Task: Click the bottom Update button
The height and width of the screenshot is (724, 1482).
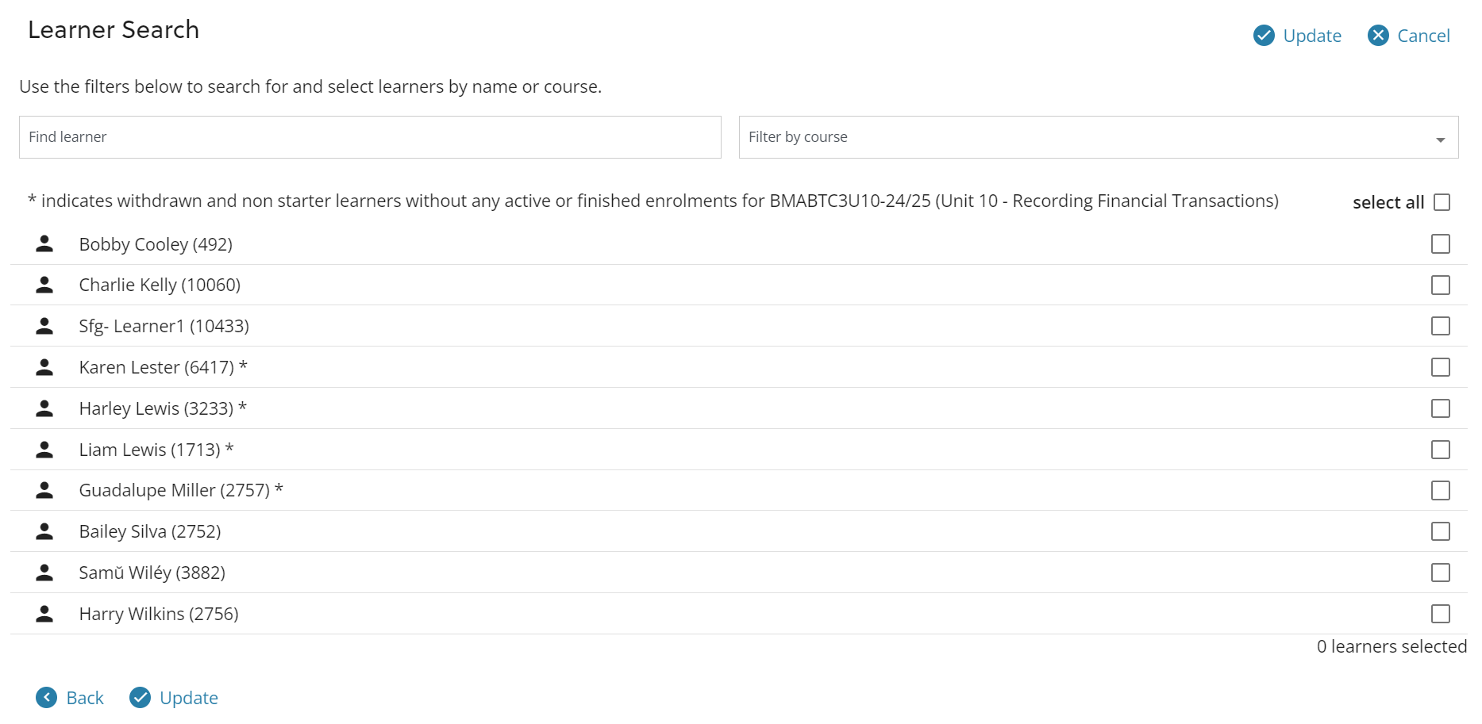Action: tap(189, 698)
